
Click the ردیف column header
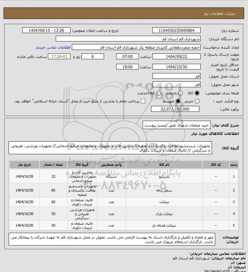pos(234,165)
